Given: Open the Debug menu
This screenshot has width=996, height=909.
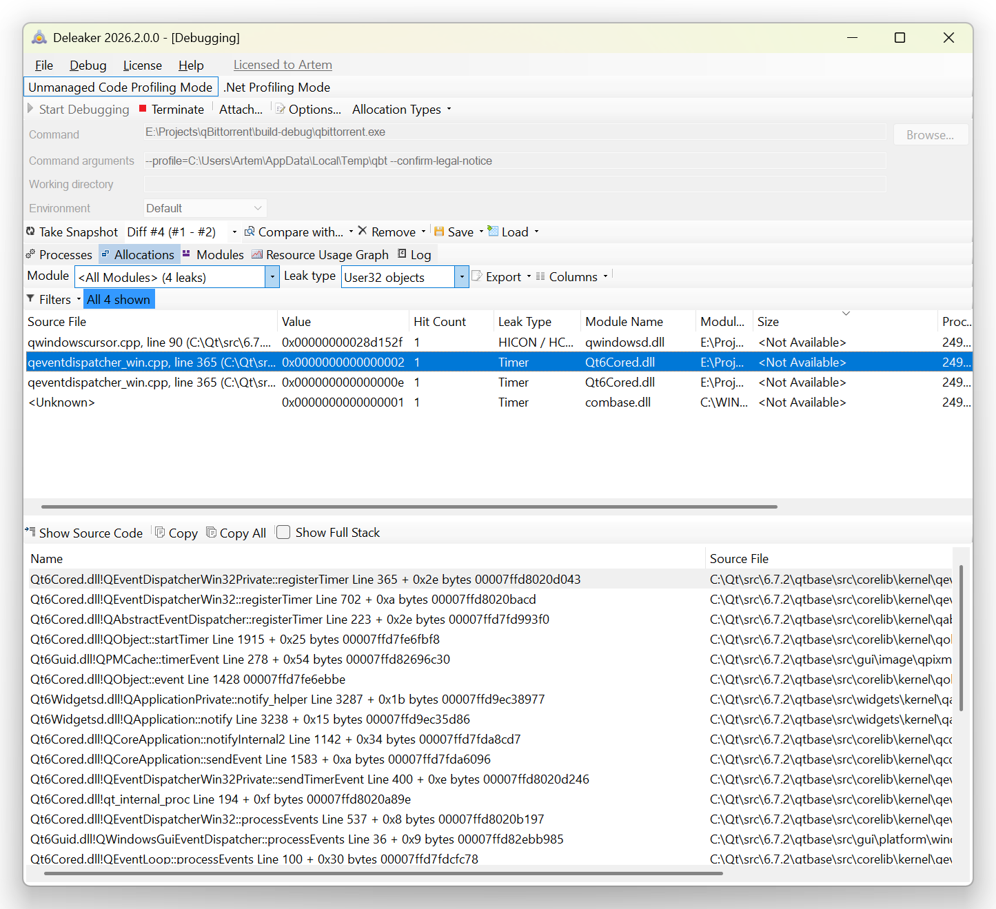Looking at the screenshot, I should pos(88,65).
